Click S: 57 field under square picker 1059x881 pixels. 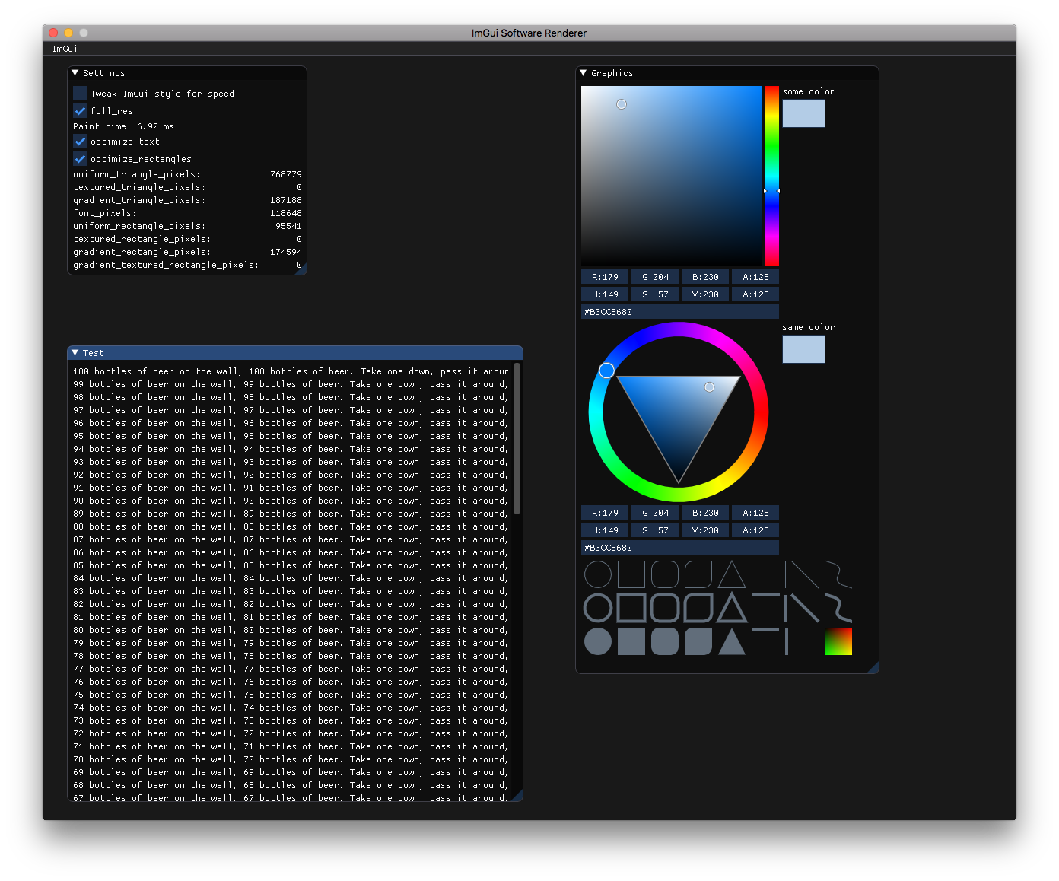tap(655, 294)
